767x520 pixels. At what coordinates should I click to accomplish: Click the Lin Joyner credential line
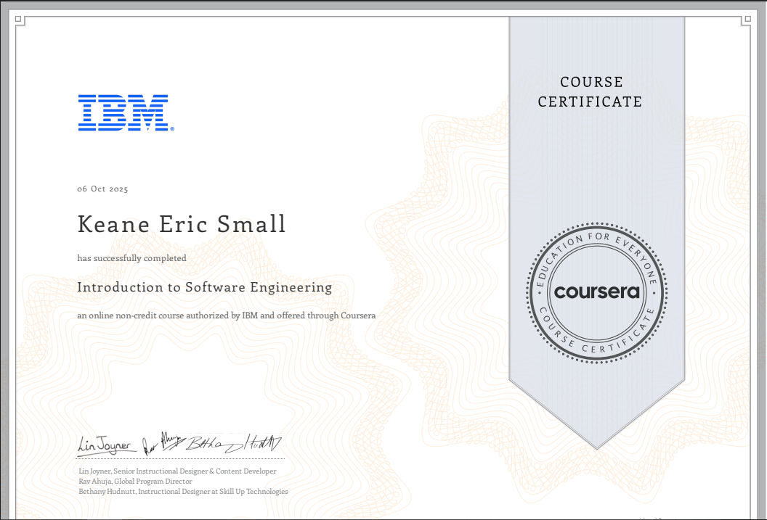[176, 471]
